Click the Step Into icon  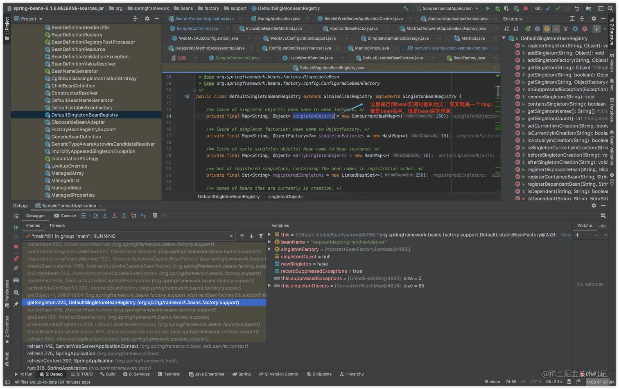(105, 216)
